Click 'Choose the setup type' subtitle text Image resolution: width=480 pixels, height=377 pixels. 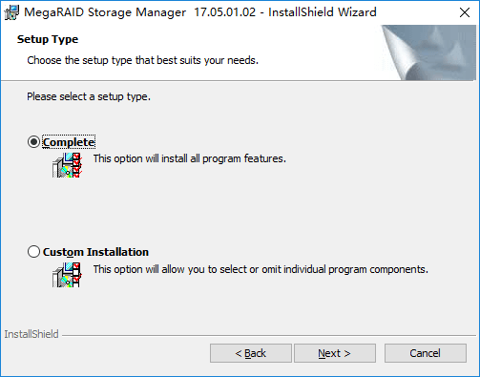coord(143,60)
